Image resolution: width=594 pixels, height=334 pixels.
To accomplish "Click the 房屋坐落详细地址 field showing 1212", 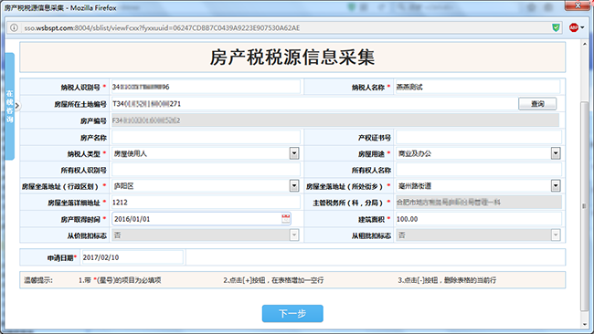I will pos(206,203).
